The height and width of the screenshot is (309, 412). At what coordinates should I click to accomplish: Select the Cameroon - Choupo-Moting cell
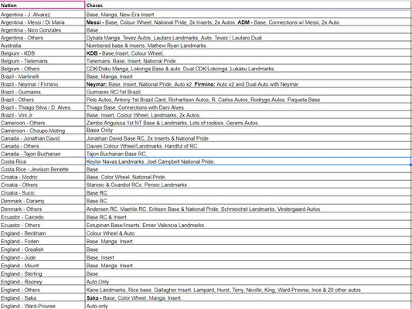tap(43, 131)
